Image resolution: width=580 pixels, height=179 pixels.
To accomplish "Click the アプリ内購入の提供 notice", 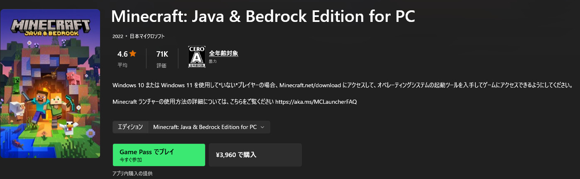I will (132, 174).
